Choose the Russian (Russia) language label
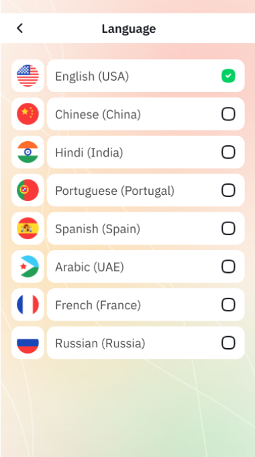This screenshot has width=255, height=457. coord(100,343)
